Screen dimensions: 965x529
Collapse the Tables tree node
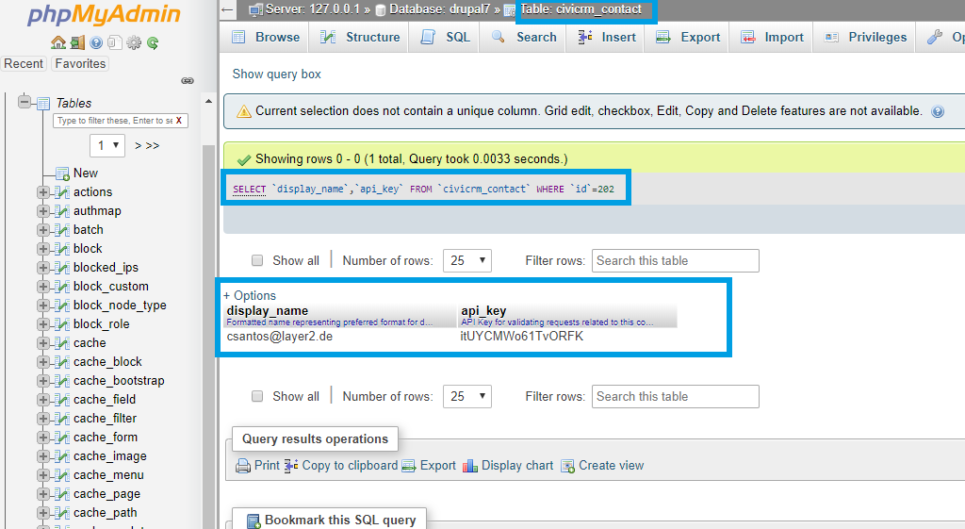25,103
